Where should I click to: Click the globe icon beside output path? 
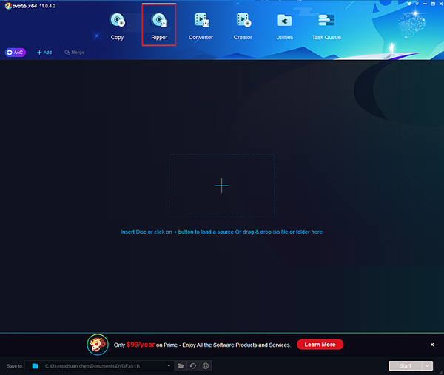click(206, 366)
